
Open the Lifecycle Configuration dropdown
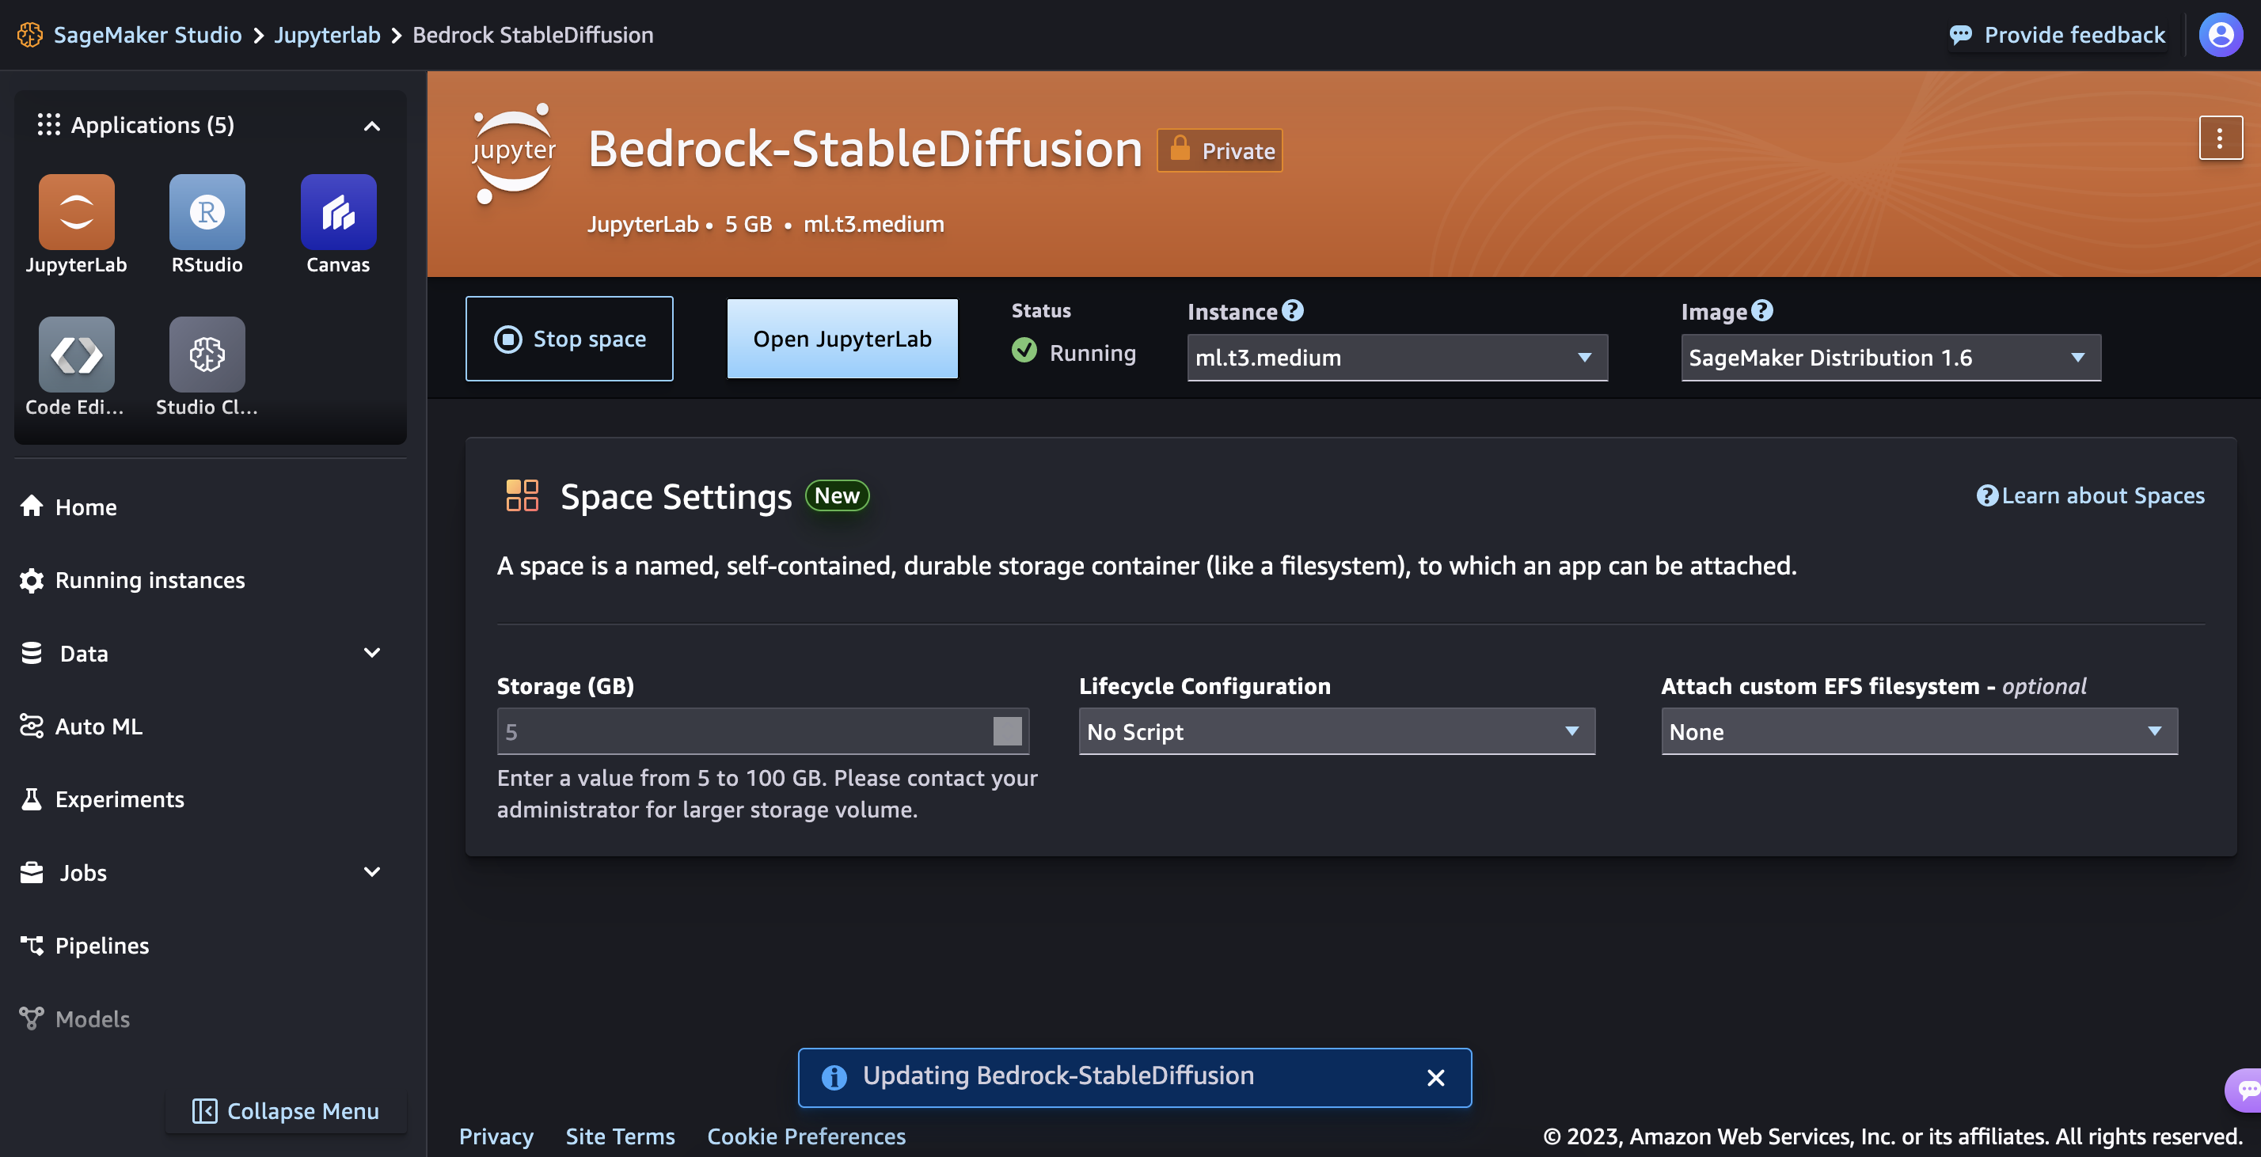pyautogui.click(x=1337, y=731)
